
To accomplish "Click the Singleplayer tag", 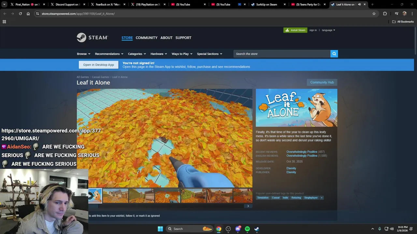I will tap(311, 198).
